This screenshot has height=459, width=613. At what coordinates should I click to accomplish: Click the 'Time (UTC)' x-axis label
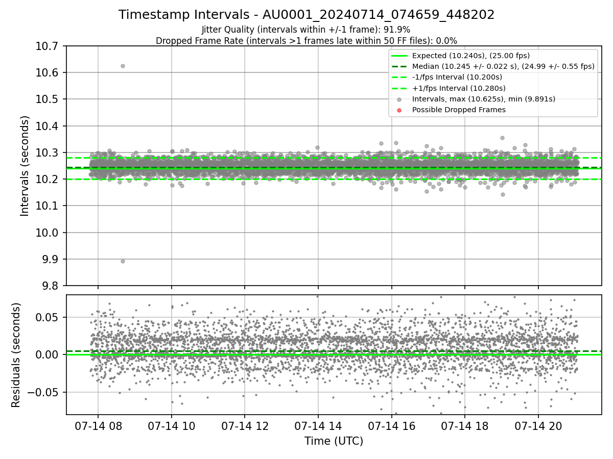pyautogui.click(x=334, y=441)
